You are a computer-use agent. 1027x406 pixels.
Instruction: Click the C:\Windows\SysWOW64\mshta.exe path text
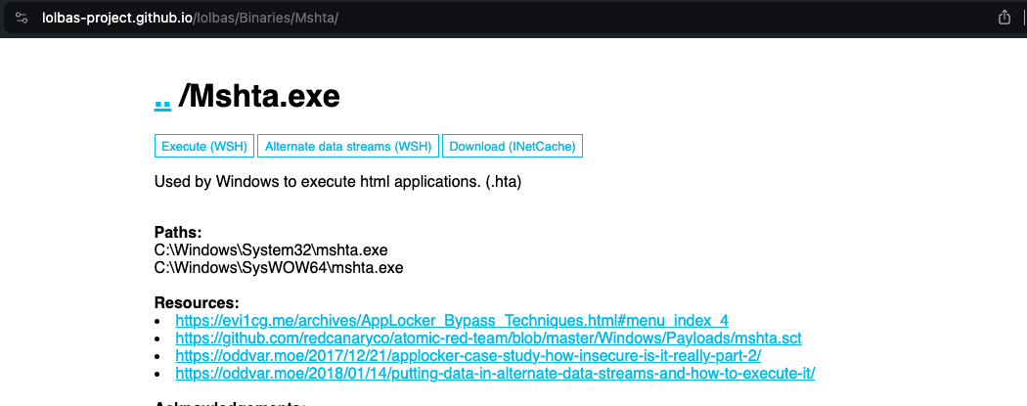pos(279,267)
